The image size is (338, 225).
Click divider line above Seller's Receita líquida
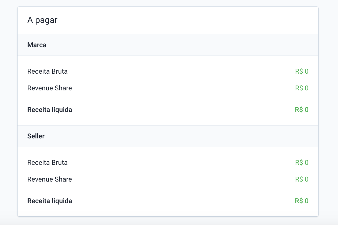tap(168, 190)
